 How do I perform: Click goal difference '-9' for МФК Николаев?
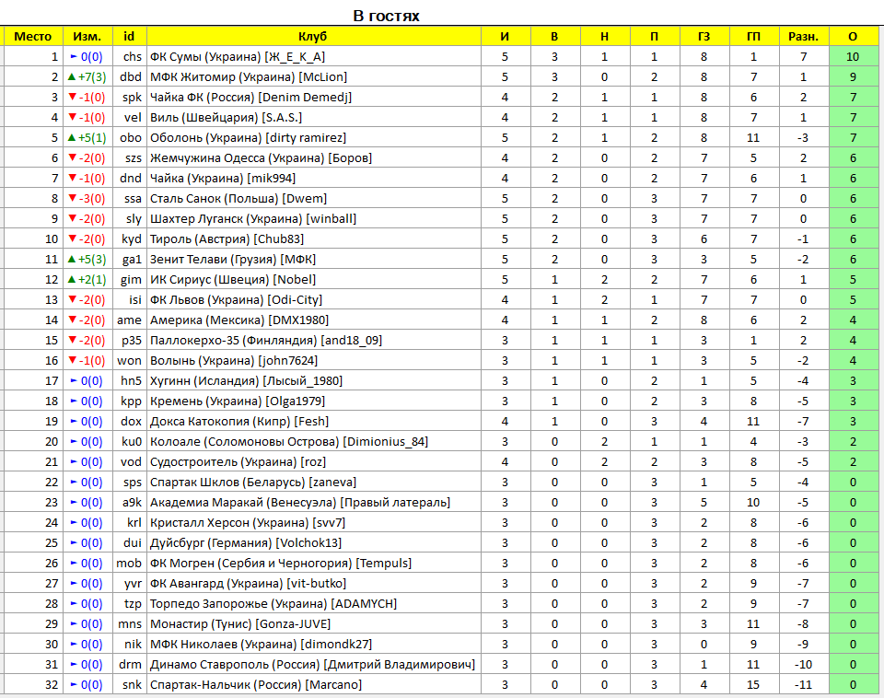pos(803,646)
